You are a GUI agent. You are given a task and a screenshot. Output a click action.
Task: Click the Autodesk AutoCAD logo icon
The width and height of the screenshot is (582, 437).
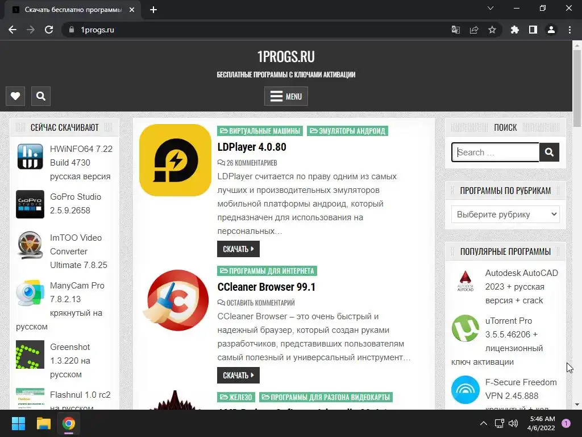click(465, 280)
